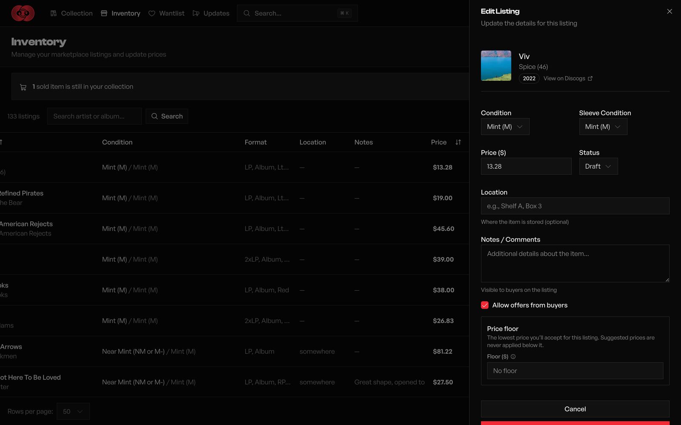Open the Collection tab
The height and width of the screenshot is (425, 681).
(72, 13)
